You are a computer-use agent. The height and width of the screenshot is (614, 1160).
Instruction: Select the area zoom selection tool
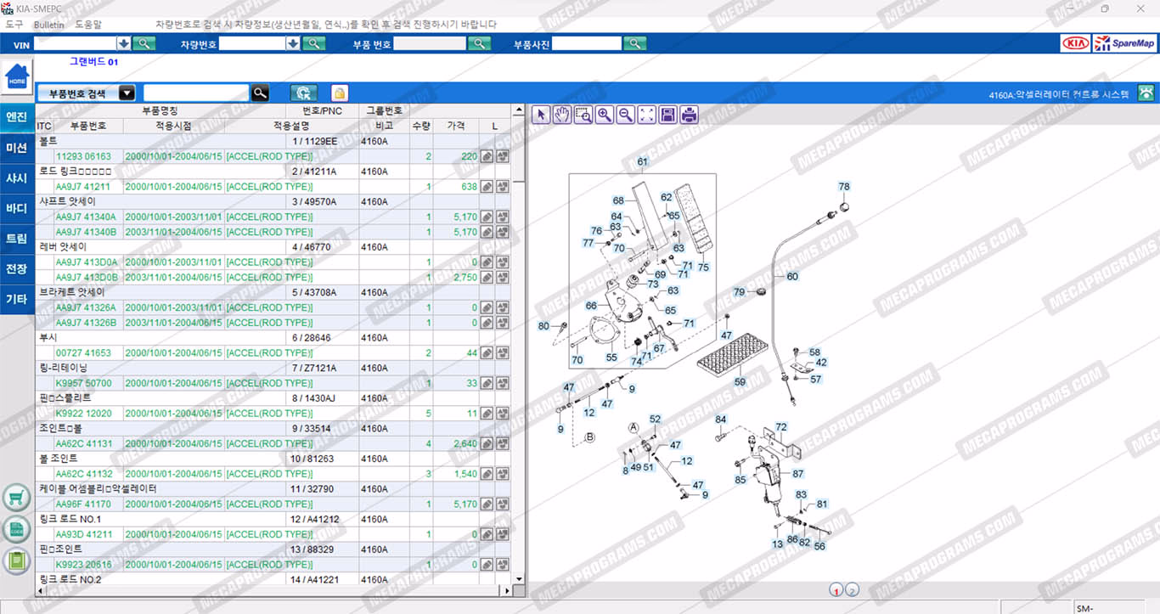pos(583,115)
